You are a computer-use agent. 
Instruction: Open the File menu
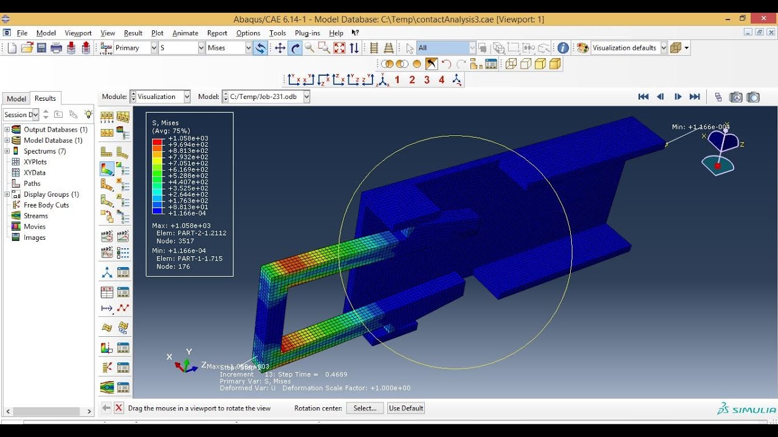(x=22, y=33)
